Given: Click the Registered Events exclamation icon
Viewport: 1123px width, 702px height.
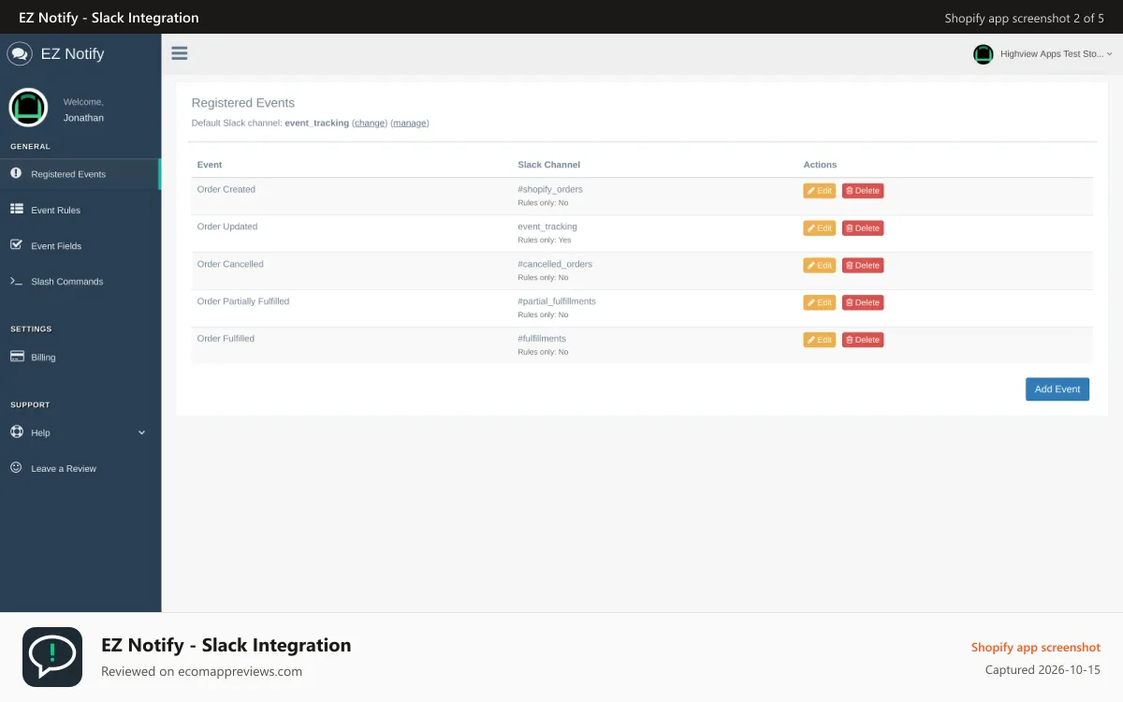Looking at the screenshot, I should click(x=16, y=173).
